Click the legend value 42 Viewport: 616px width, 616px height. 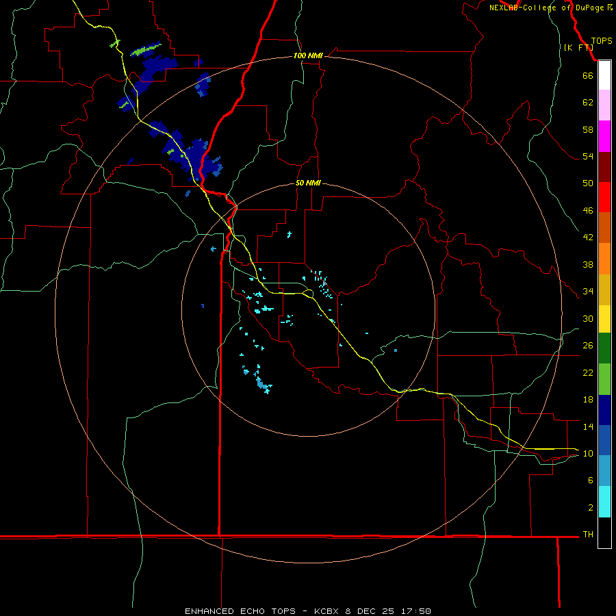coord(588,237)
